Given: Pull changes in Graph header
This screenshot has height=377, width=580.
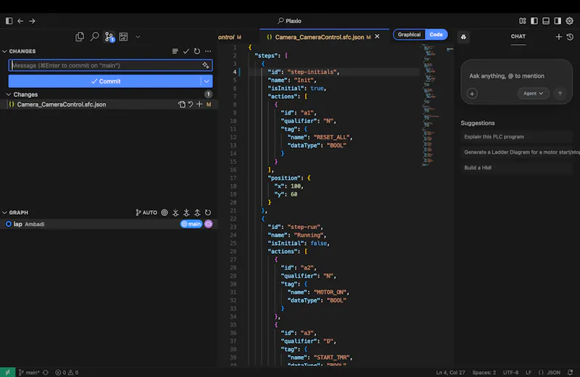Looking at the screenshot, I should 186,212.
